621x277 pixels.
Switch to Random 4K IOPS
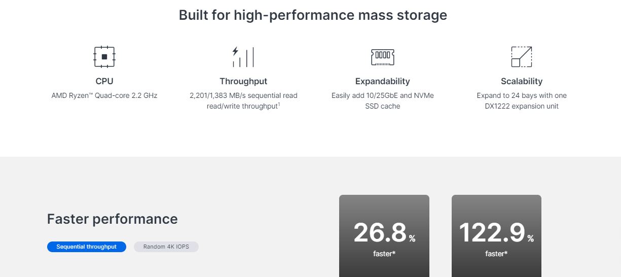(166, 247)
